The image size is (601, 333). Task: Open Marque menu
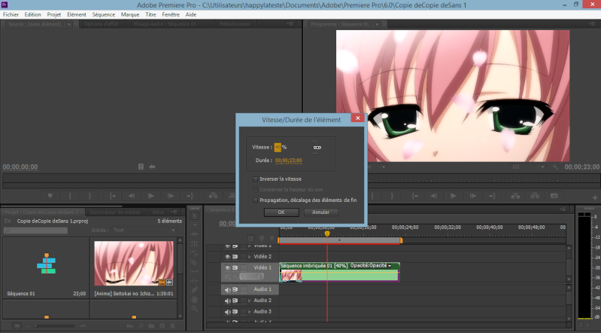click(130, 14)
